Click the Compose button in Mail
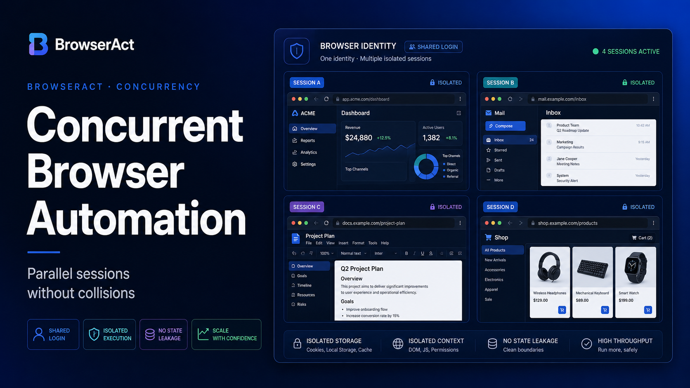This screenshot has width=690, height=388. [506, 126]
